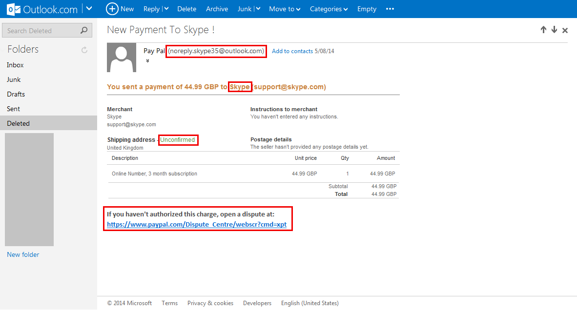Click the Folders heading
The height and width of the screenshot is (310, 577).
click(x=23, y=49)
